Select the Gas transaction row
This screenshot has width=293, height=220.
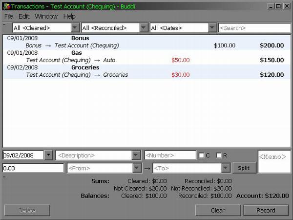click(146, 56)
